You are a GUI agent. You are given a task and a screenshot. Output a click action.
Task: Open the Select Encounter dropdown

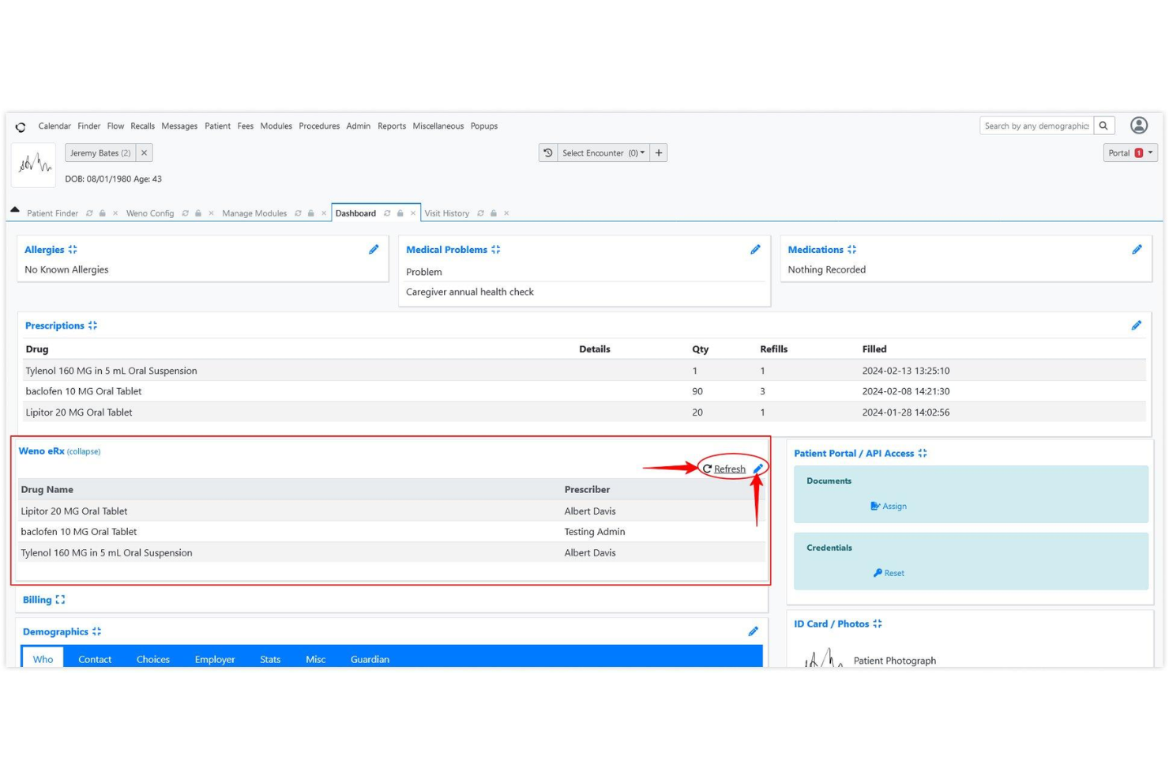tap(602, 153)
